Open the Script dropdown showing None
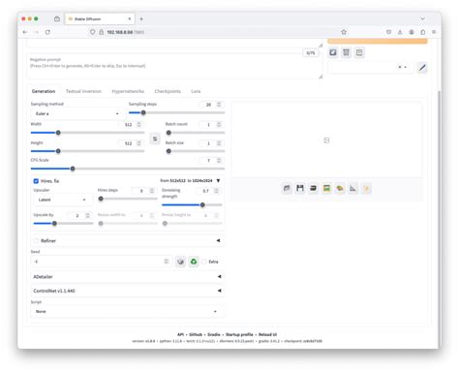 click(x=127, y=312)
